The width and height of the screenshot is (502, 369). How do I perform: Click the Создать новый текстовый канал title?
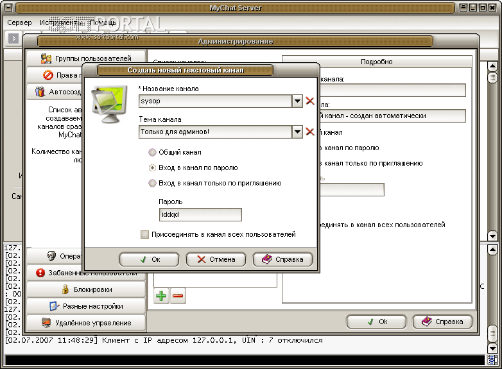[x=186, y=70]
